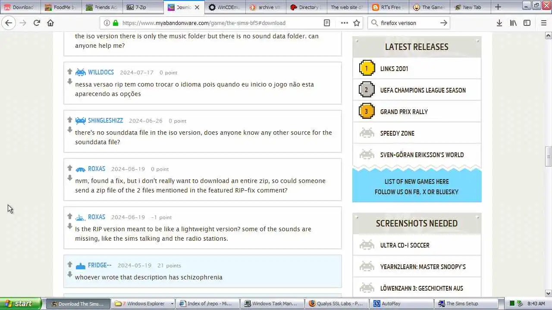552x310 pixels.
Task: Switch to Windows Task Manager taskbar item
Action: coord(273,304)
